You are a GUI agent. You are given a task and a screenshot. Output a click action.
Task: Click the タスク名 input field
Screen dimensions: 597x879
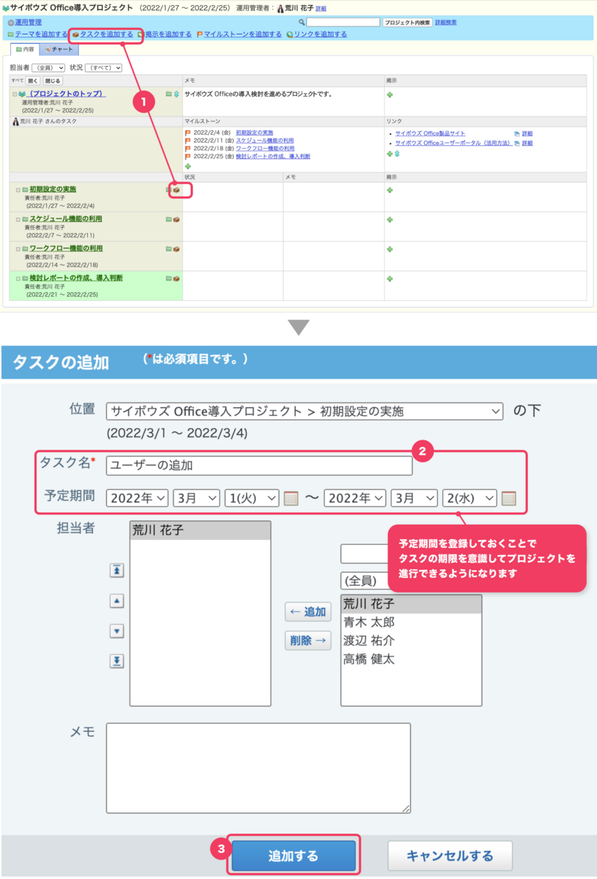[x=259, y=465]
